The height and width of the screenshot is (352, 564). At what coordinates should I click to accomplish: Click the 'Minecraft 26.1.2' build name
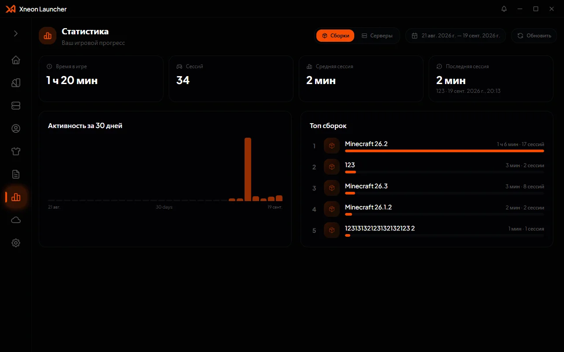(x=368, y=207)
